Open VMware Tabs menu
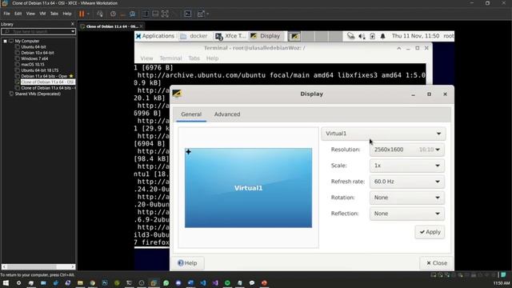The height and width of the screenshot is (288, 512). click(x=54, y=14)
